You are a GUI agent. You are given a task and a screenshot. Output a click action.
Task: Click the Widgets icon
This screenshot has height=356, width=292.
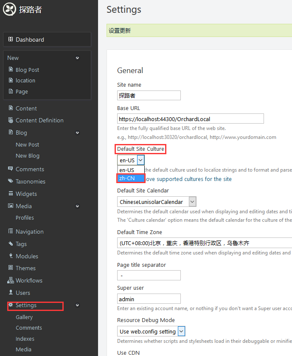11,193
